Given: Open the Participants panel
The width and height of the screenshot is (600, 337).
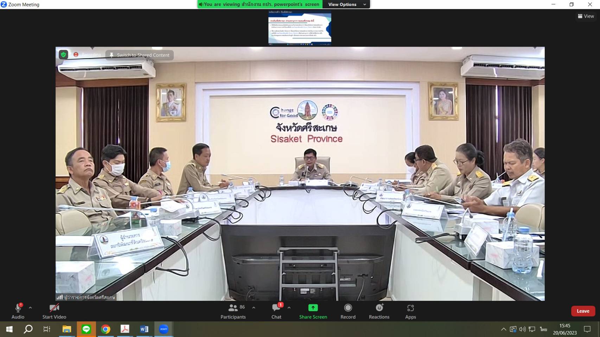Looking at the screenshot, I should pyautogui.click(x=233, y=311).
